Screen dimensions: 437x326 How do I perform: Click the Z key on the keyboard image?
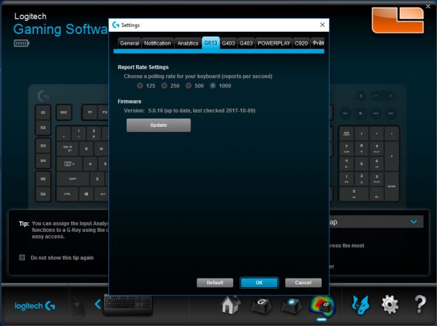[x=97, y=179]
